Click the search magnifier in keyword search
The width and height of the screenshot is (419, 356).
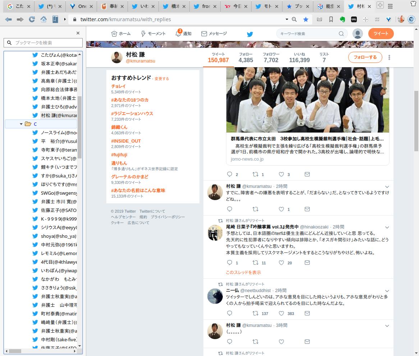click(341, 34)
